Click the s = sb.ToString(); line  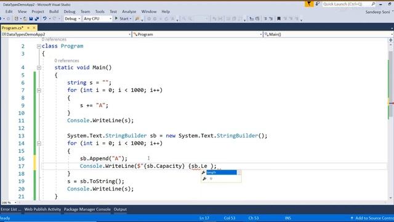tap(96, 181)
